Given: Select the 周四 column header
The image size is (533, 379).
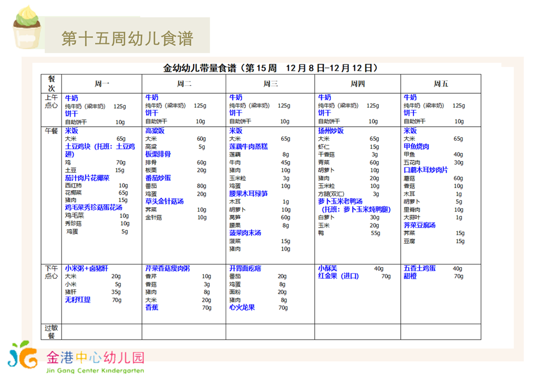Looking at the screenshot, I should point(357,84).
